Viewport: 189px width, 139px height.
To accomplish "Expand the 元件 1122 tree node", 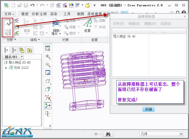I will [x=7, y=68].
